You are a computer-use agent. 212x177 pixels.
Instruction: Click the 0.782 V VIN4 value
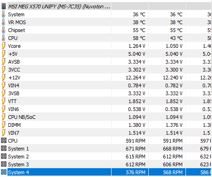pos(174,85)
